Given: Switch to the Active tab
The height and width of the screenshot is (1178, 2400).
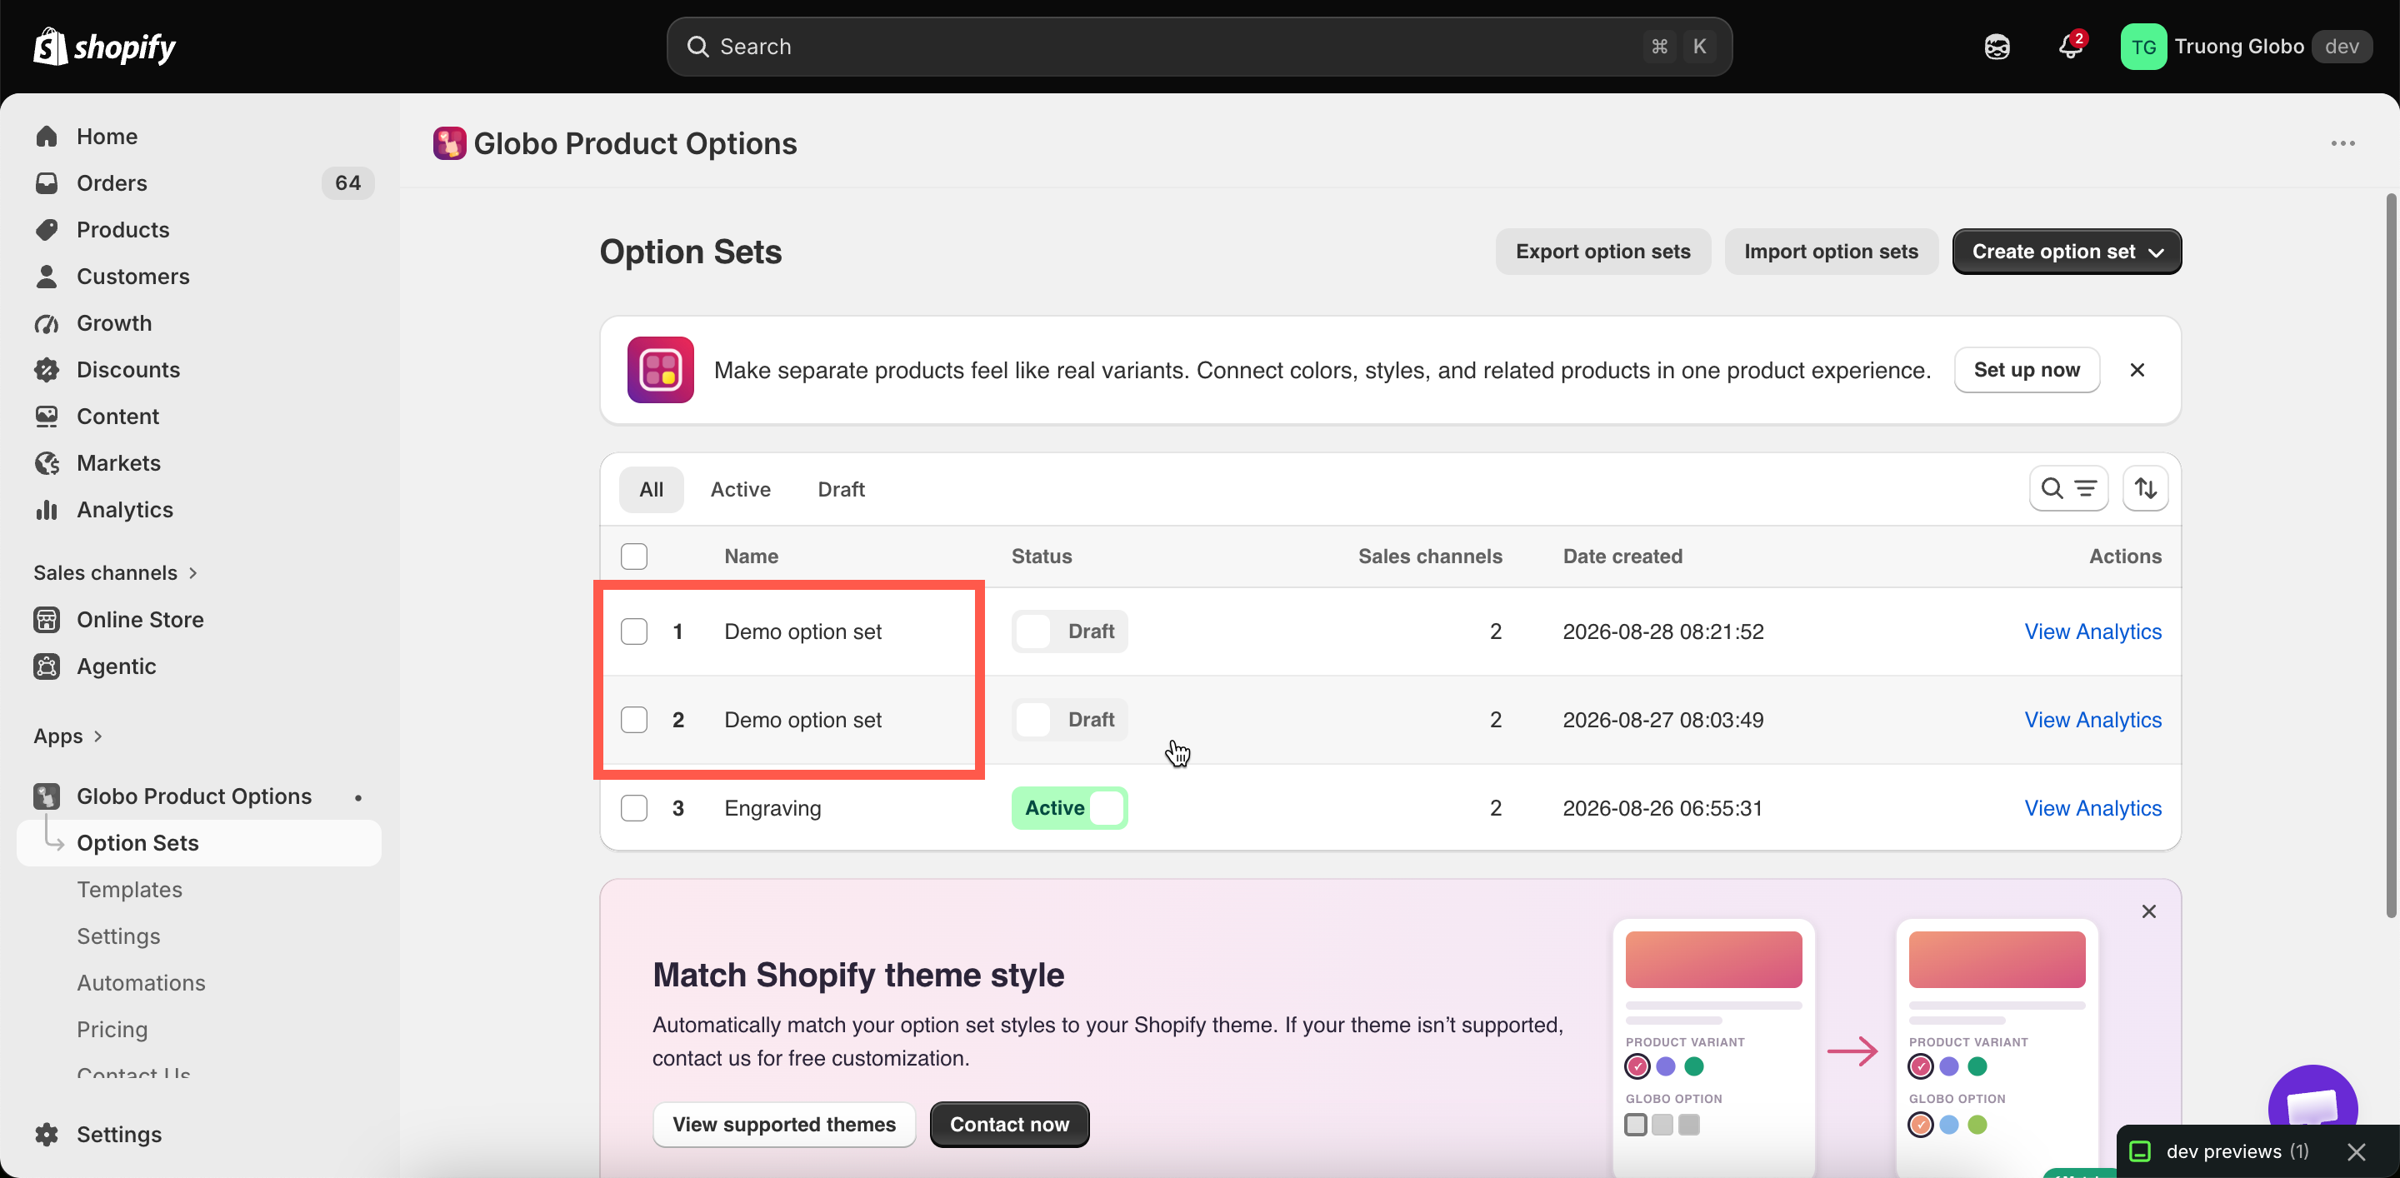Looking at the screenshot, I should pos(740,490).
